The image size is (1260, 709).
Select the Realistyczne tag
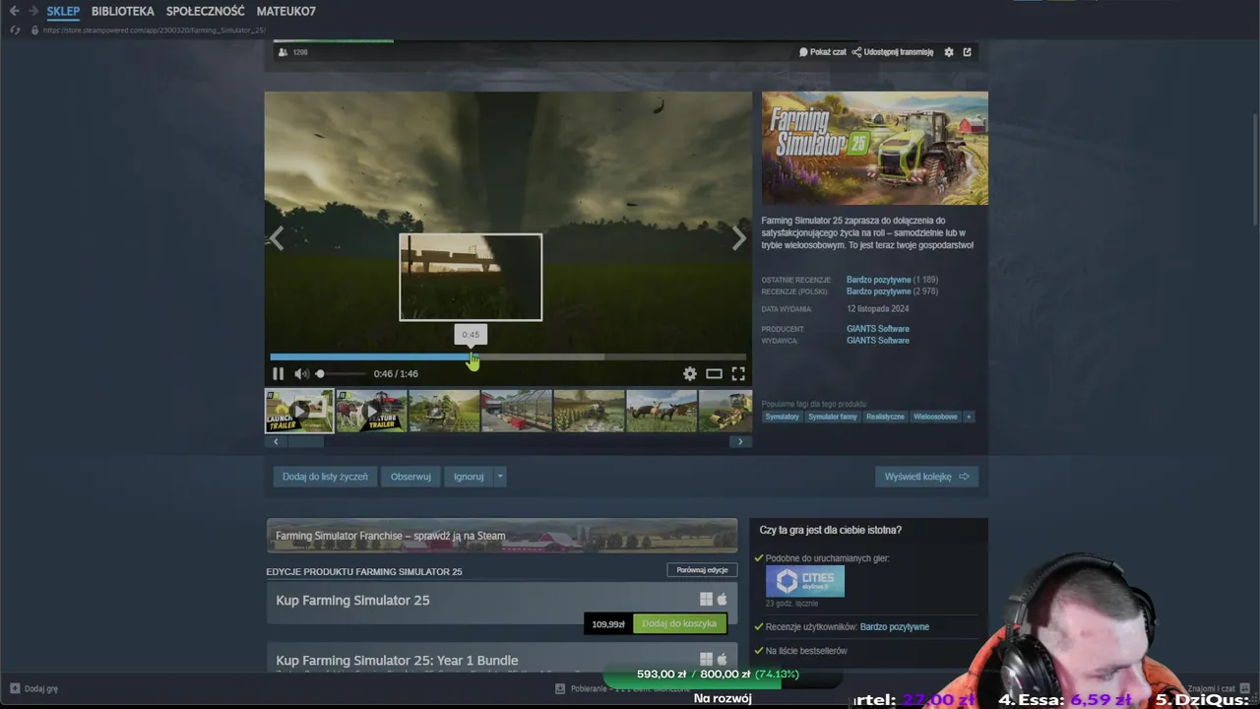[885, 417]
